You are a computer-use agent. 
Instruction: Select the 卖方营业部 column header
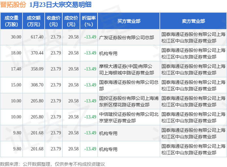(193, 21)
